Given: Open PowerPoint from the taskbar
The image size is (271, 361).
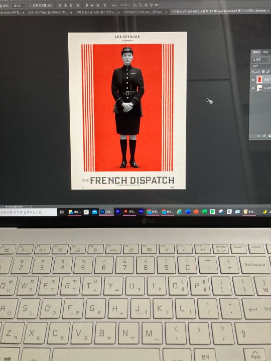Looking at the screenshot, I should [x=196, y=212].
